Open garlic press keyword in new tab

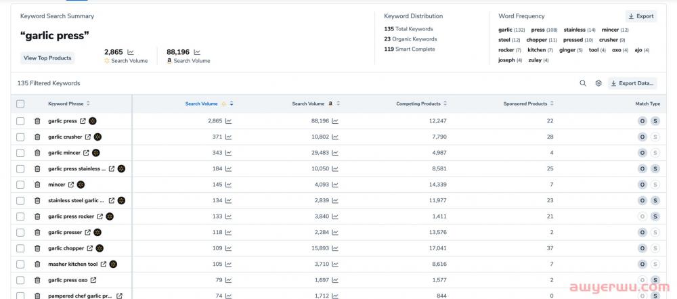83,121
